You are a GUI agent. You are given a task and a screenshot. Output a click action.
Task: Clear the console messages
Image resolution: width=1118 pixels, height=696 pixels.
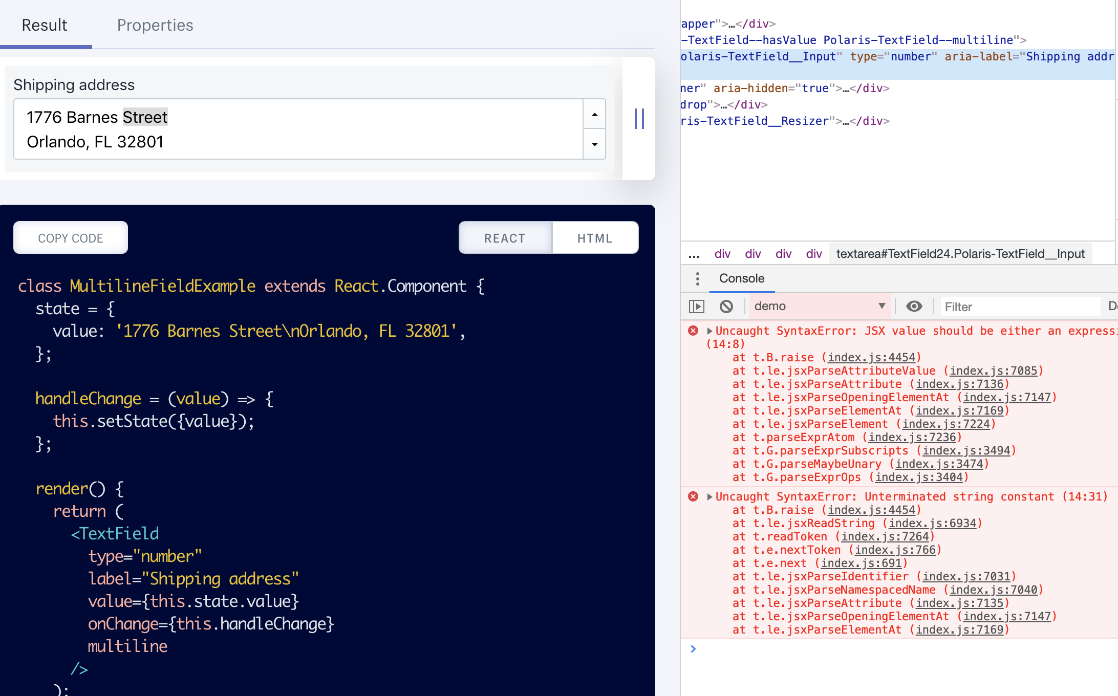pos(726,306)
